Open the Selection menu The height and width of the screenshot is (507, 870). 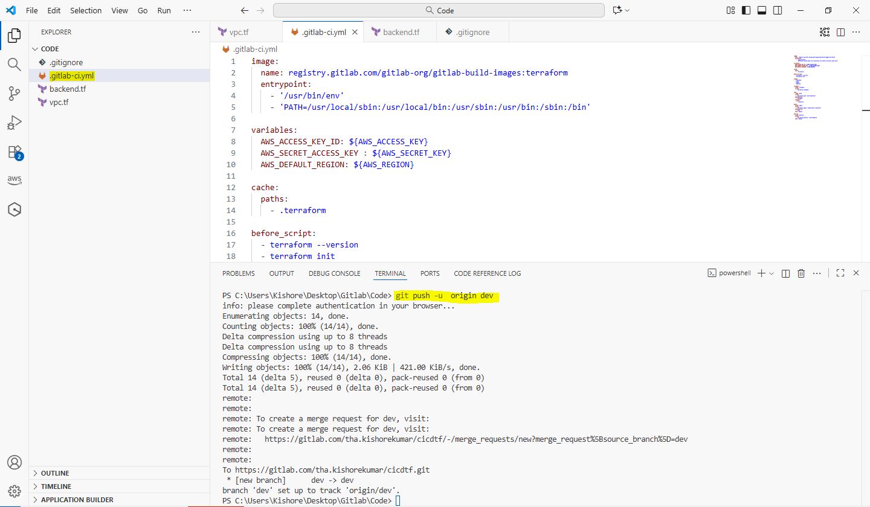tap(86, 10)
